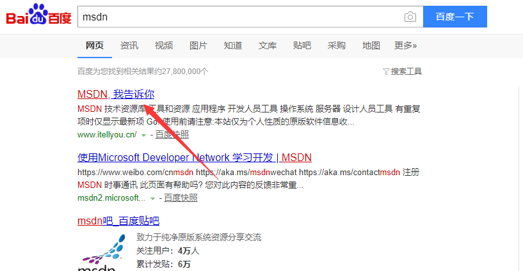Image resolution: width=523 pixels, height=271 pixels.
Task: Expand dropdown arrow next to msdn2.microsoft
Action: 152,198
